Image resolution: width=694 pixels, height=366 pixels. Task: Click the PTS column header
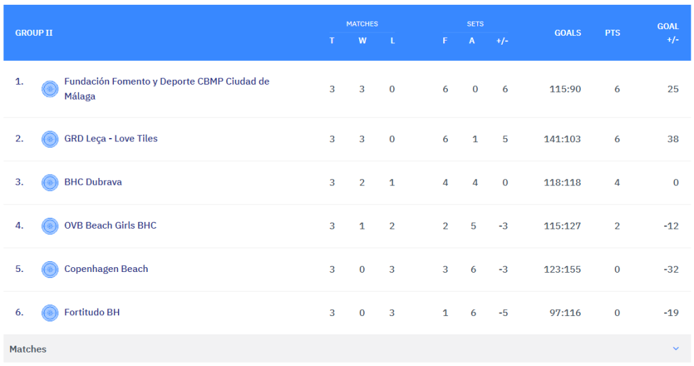612,32
